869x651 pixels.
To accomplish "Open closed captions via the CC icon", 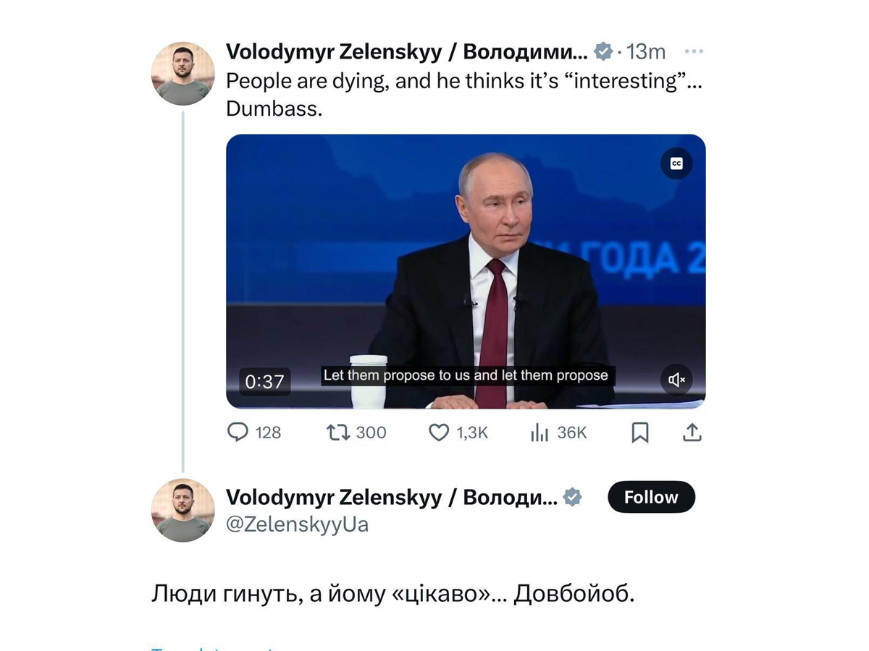I will click(677, 163).
